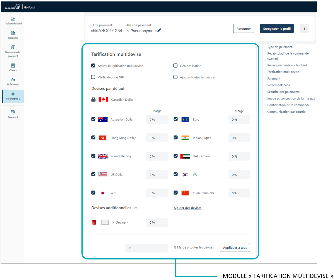
Task: Click the Retourner button
Action: [243, 28]
